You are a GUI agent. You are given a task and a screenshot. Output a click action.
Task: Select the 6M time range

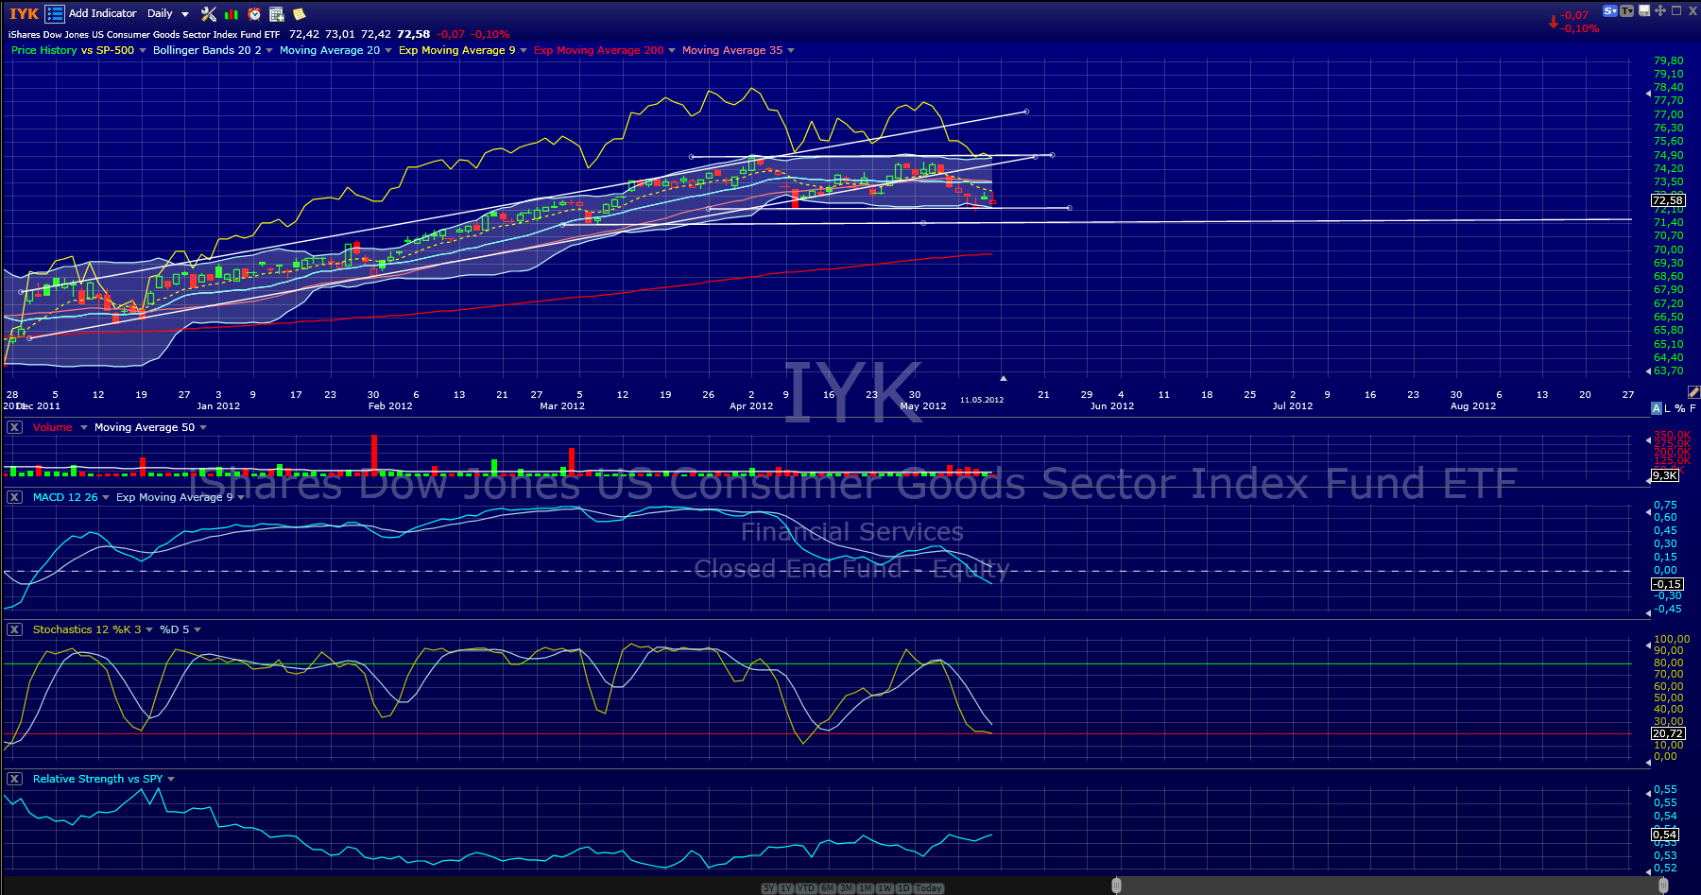point(828,888)
